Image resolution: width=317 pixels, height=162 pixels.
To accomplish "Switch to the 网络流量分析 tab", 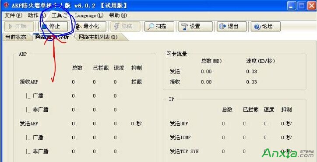I will (x=52, y=37).
